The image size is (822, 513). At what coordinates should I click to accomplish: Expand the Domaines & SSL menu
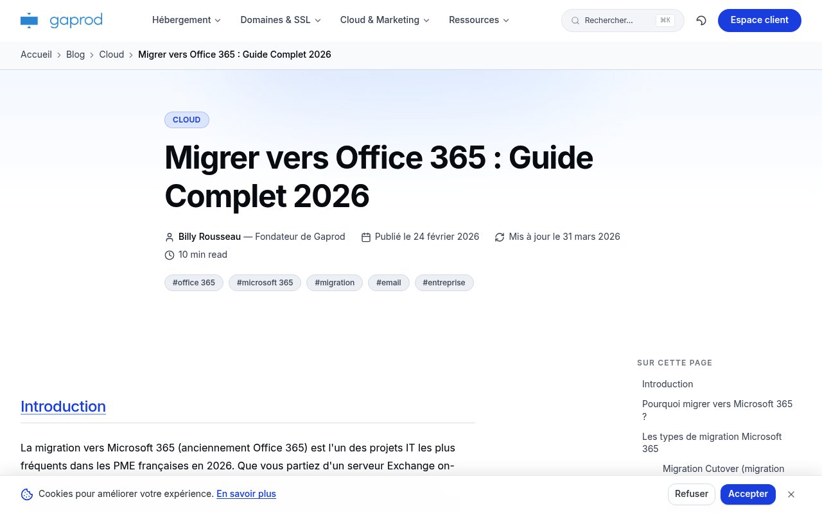click(x=281, y=20)
